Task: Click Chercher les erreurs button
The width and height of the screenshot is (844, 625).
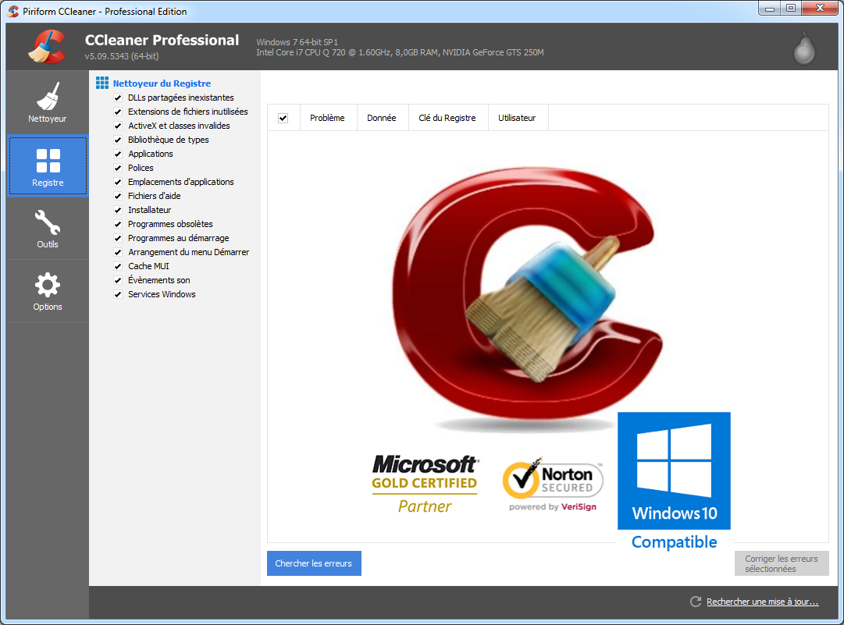Action: pos(314,563)
